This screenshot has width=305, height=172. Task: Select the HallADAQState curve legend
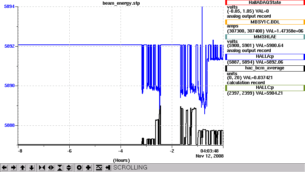click(265, 3)
